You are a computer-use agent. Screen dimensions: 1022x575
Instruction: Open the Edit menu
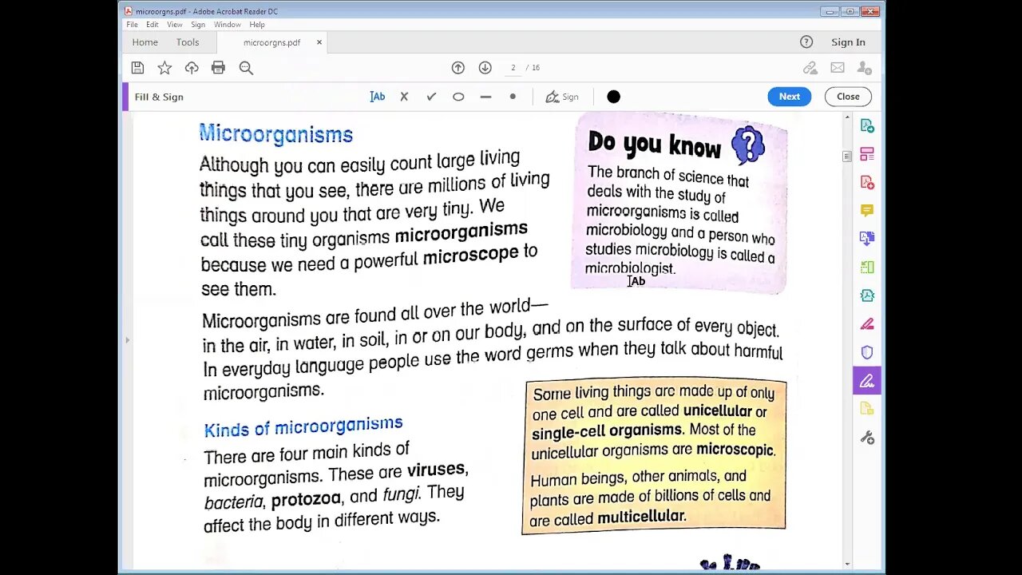[x=152, y=25]
